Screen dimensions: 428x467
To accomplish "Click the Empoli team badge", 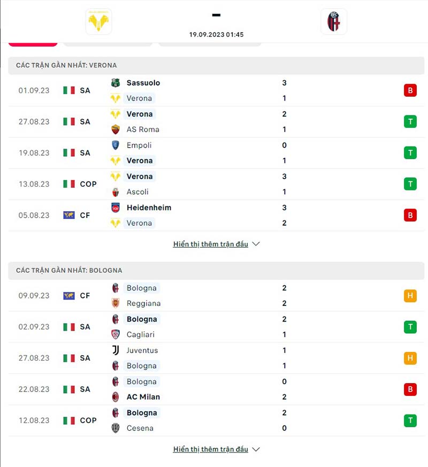I will (x=117, y=145).
